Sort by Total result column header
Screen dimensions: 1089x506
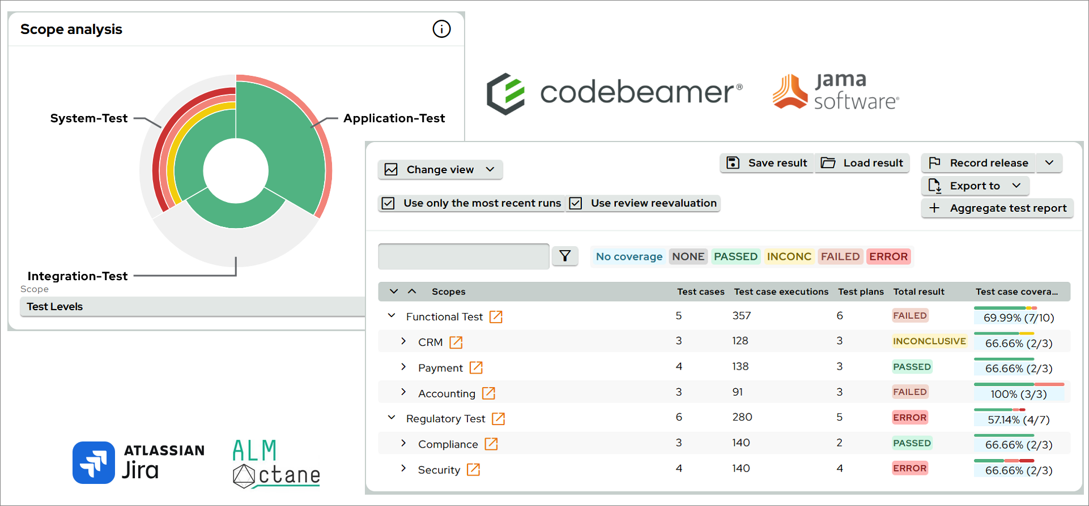coord(918,291)
